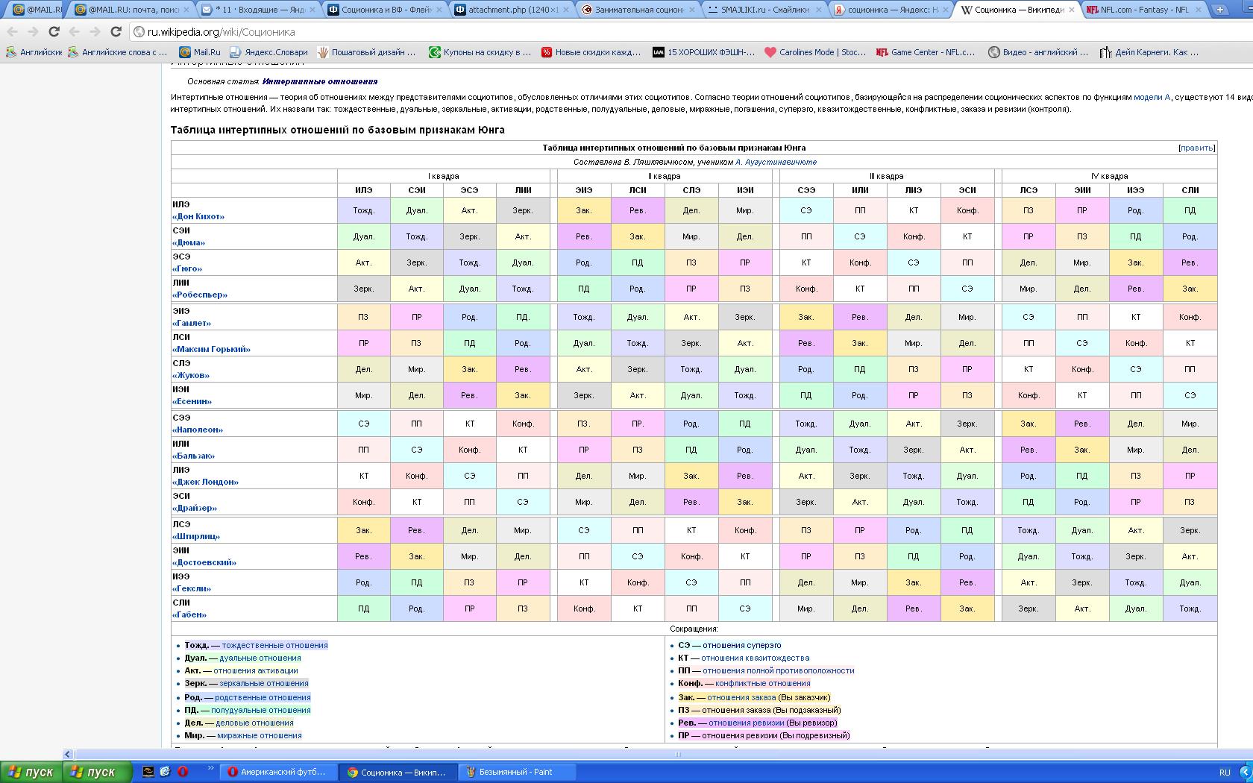Open the Яндекс.Словари bookmark
1253x783 pixels.
click(x=268, y=52)
